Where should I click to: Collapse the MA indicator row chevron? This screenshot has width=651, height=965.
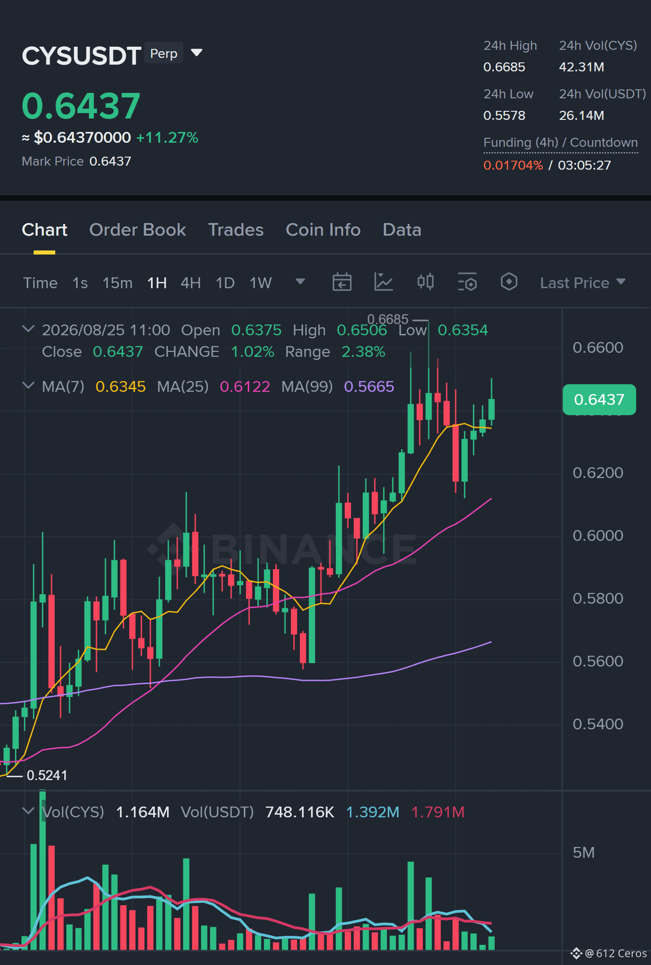pyautogui.click(x=28, y=386)
